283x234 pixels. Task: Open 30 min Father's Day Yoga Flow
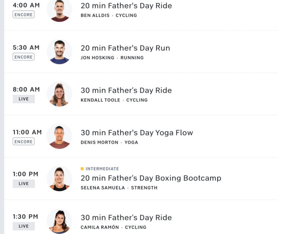tap(137, 133)
